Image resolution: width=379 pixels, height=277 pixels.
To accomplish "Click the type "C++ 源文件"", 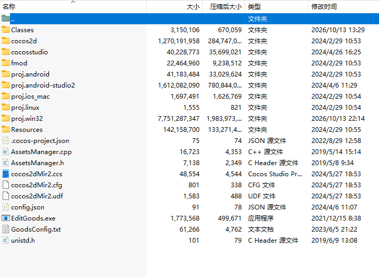I will point(266,152).
